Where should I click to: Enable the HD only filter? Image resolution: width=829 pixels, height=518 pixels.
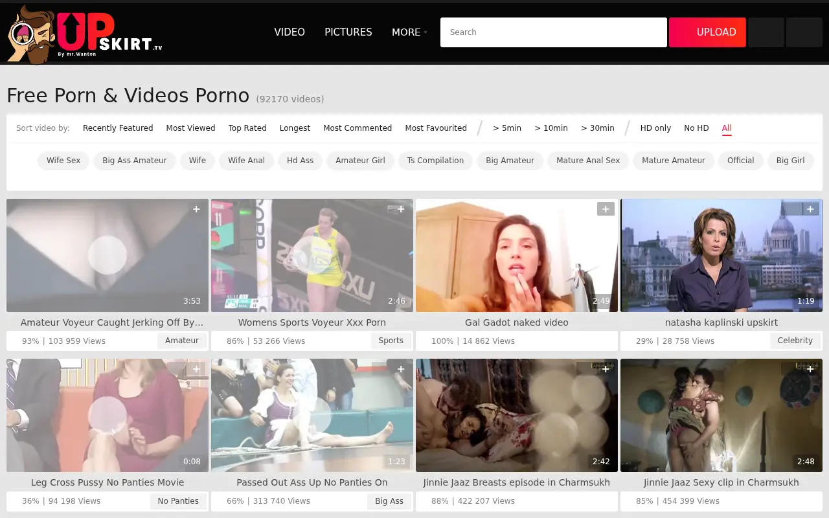pos(655,128)
